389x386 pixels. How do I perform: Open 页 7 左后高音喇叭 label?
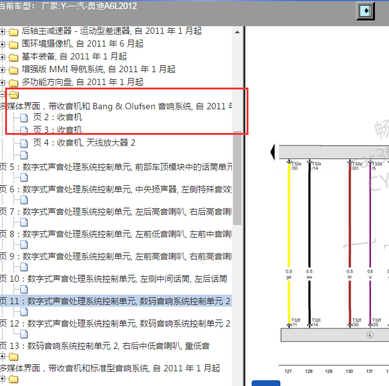[116, 212]
